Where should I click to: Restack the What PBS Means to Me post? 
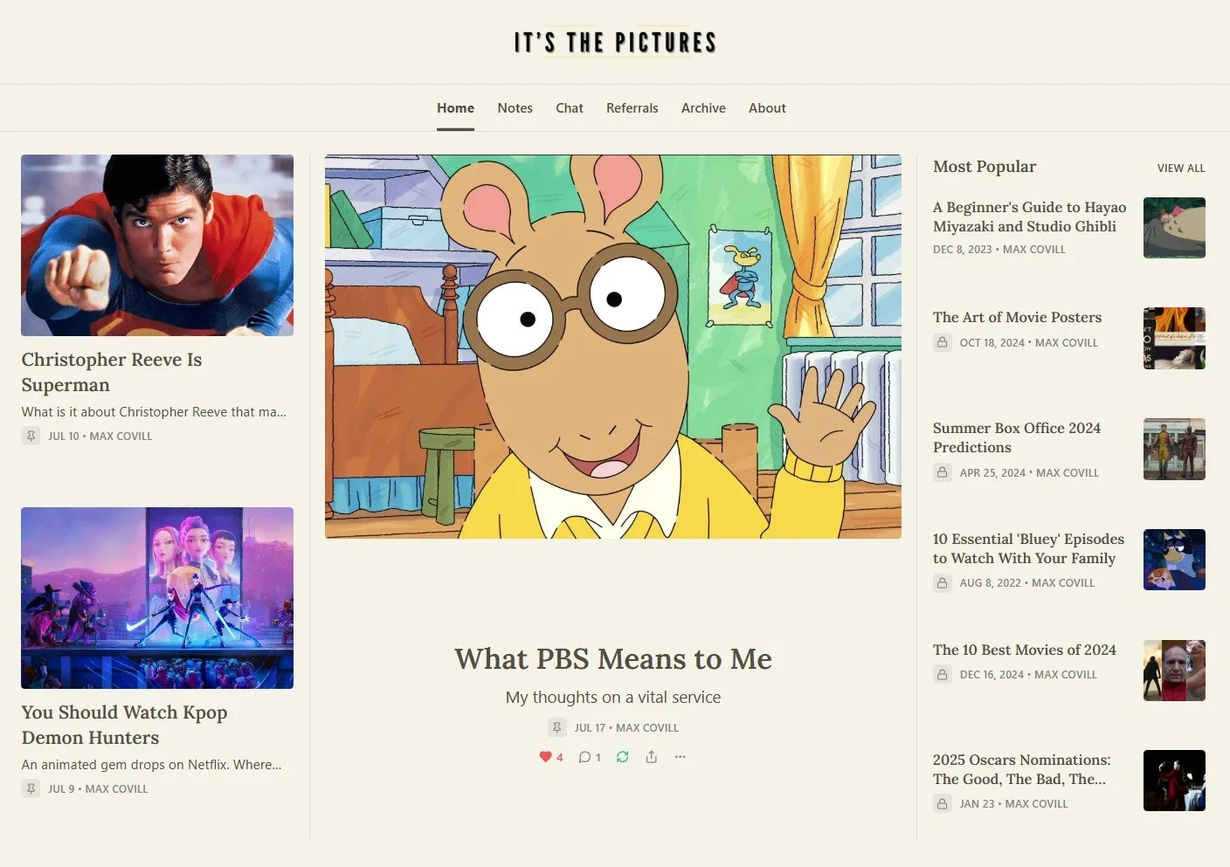click(622, 757)
